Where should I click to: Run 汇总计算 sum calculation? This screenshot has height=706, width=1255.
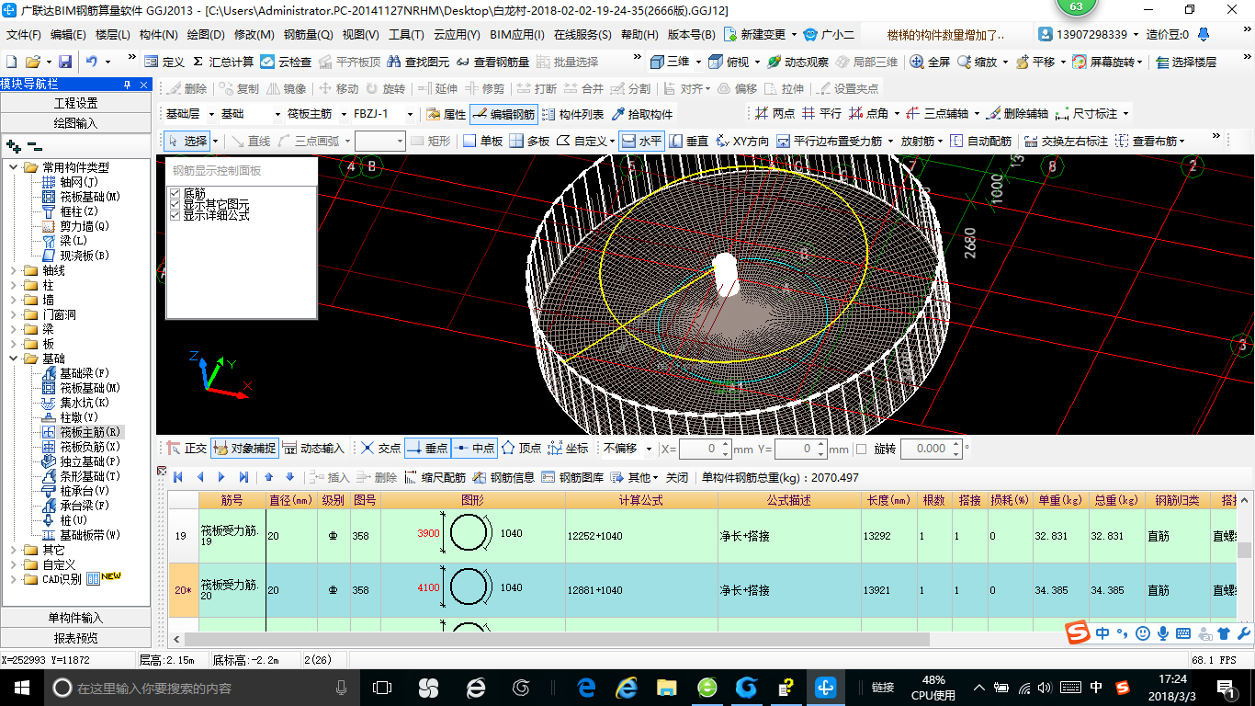[x=222, y=62]
